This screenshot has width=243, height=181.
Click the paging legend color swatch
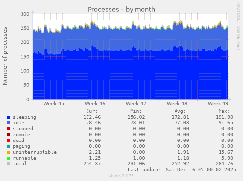[x=8, y=146]
